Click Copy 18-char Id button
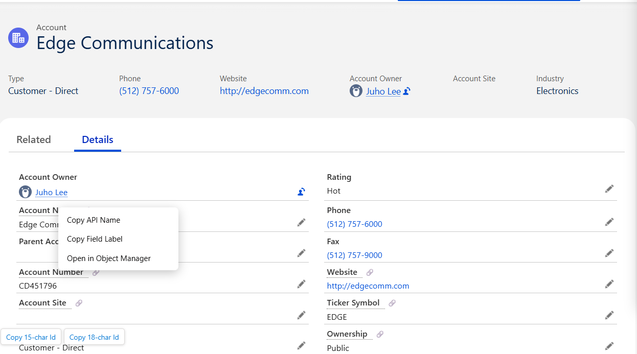This screenshot has width=637, height=354. (94, 337)
